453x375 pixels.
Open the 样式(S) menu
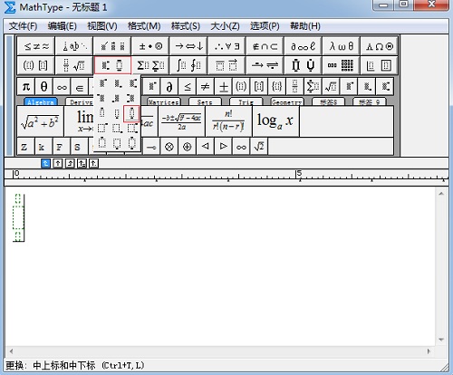(x=186, y=26)
